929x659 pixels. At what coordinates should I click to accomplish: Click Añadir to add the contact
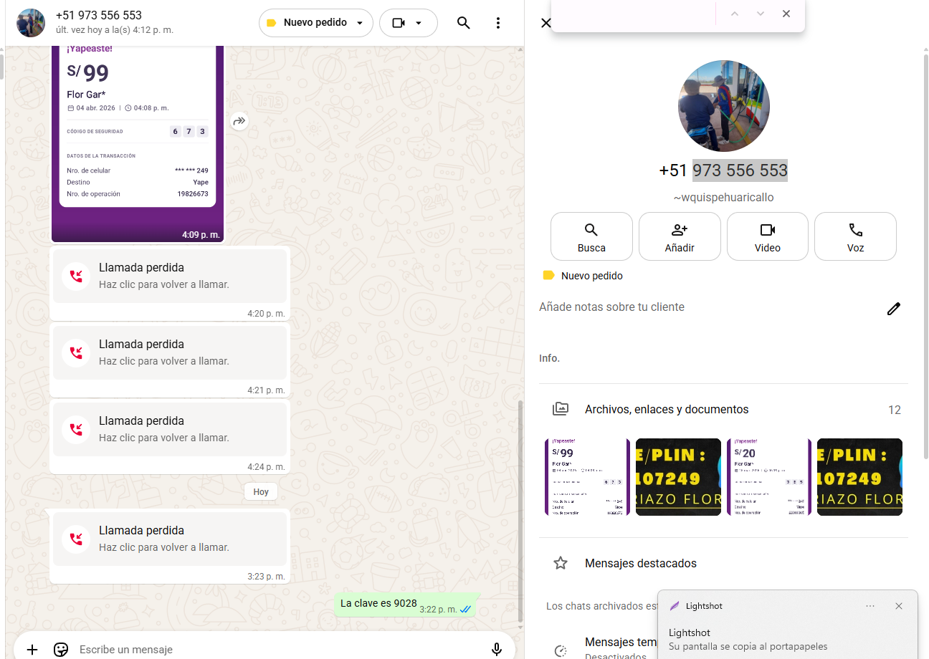[x=680, y=236]
